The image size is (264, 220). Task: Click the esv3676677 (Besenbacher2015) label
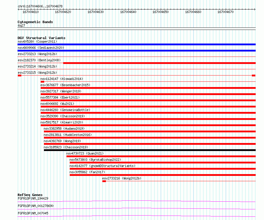coord(65,85)
